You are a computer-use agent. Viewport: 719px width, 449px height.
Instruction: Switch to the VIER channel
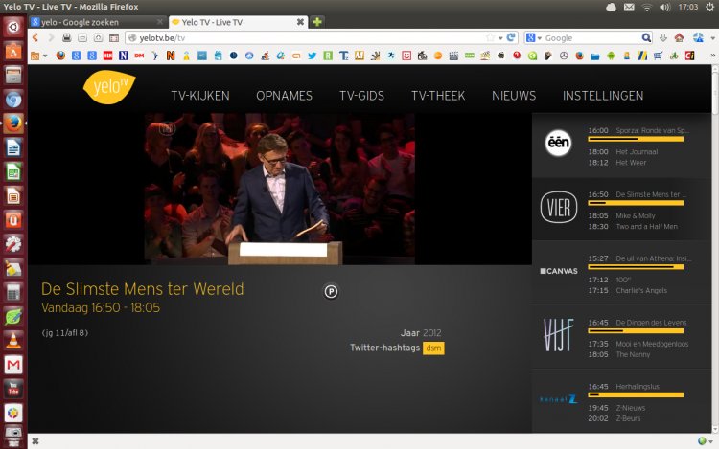(x=558, y=207)
